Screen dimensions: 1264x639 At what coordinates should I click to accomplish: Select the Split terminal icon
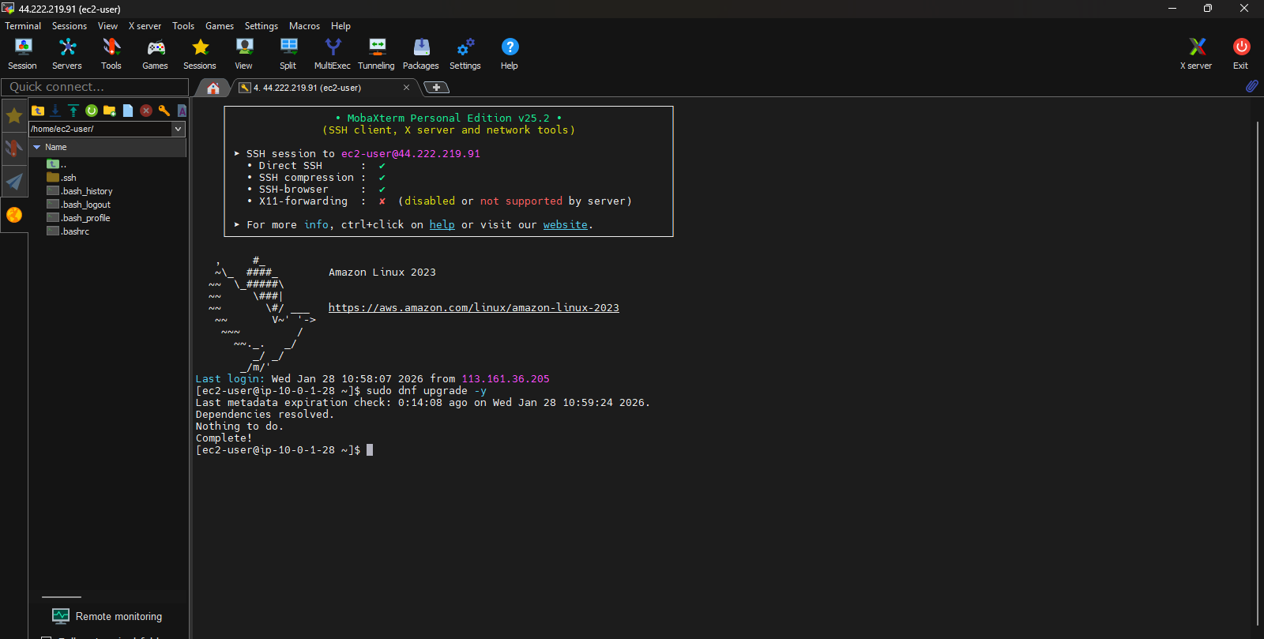tap(288, 54)
